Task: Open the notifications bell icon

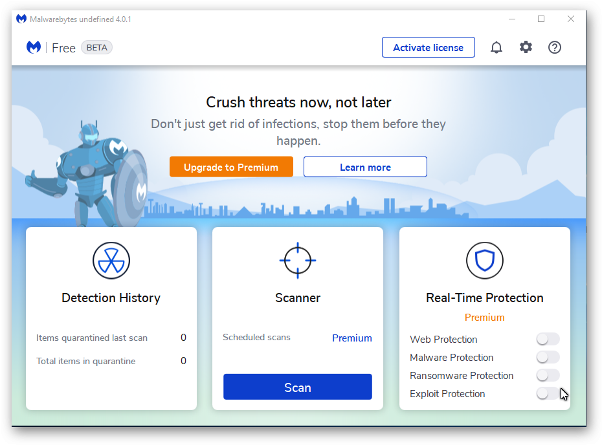Action: point(496,48)
